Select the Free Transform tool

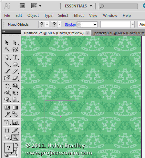(15, 93)
